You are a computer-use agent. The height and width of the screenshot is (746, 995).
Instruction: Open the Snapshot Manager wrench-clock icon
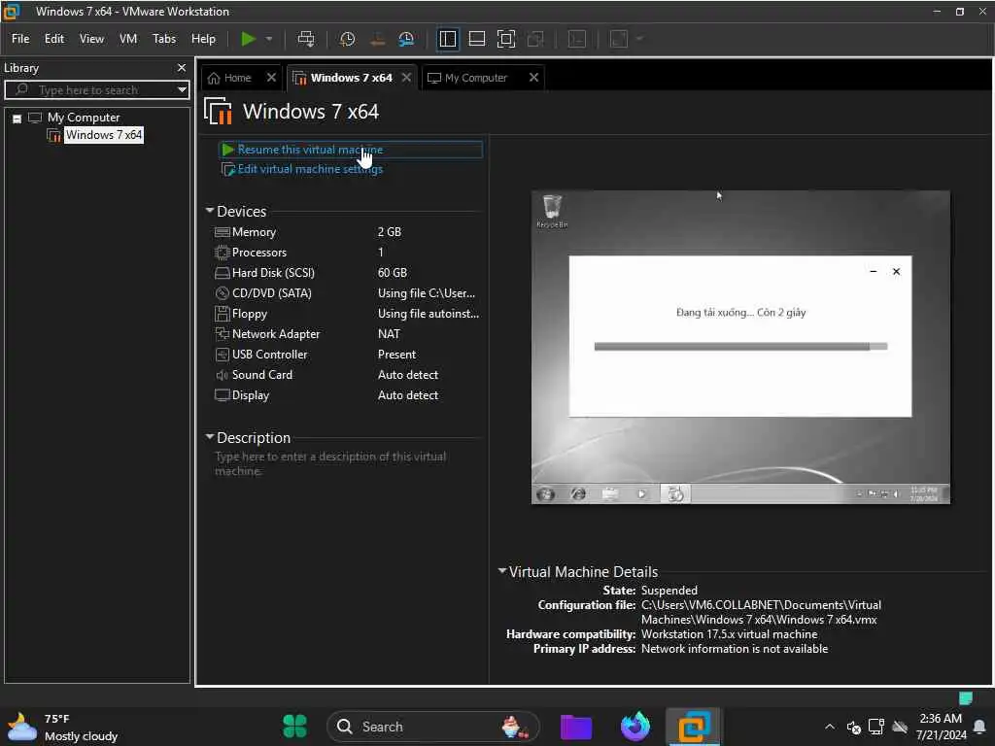click(x=406, y=39)
